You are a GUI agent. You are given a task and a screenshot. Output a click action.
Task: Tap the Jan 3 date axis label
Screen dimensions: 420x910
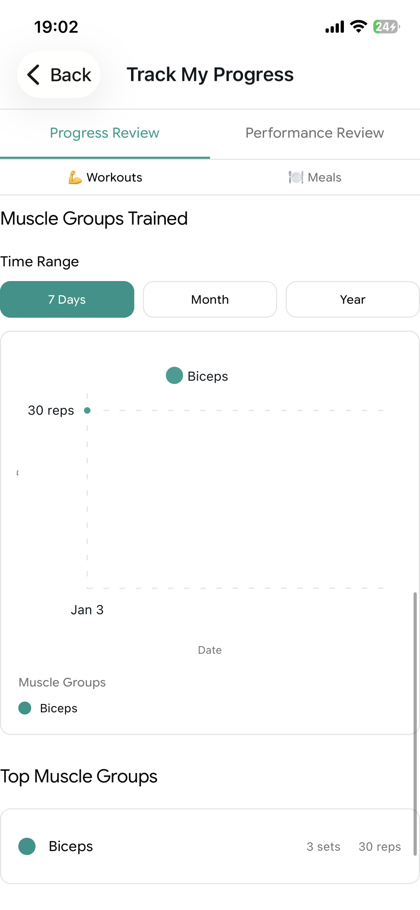pyautogui.click(x=87, y=610)
